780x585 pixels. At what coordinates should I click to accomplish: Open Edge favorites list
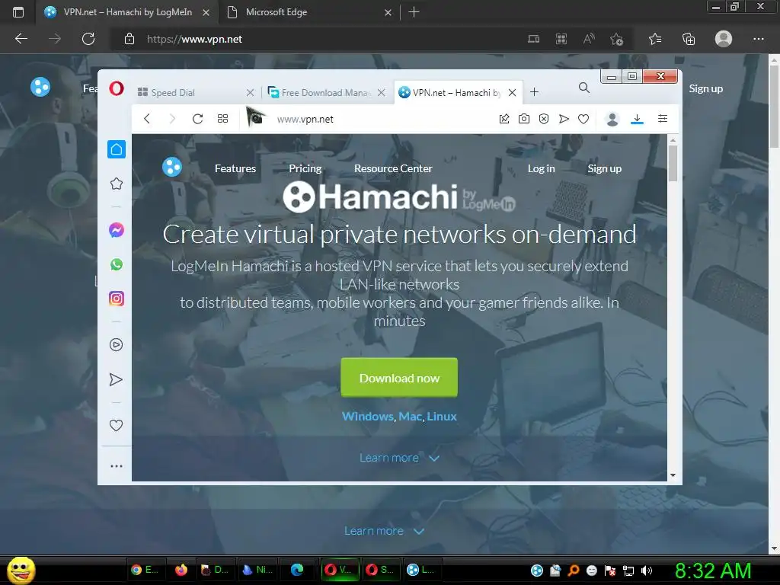(655, 39)
